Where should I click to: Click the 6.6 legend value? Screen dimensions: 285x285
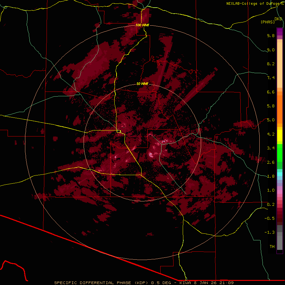[271, 92]
